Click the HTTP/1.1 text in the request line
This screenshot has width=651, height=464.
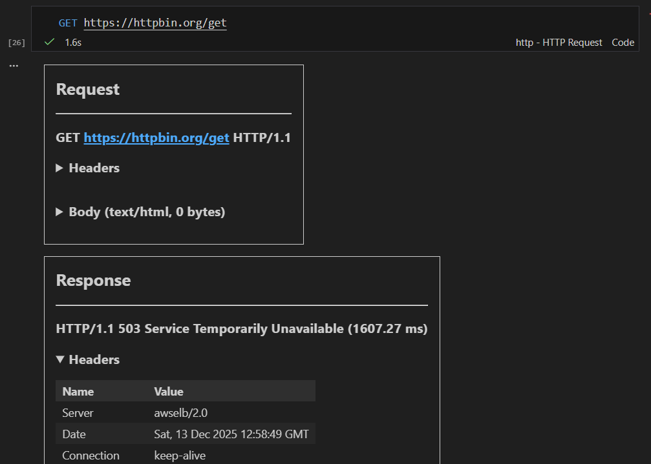click(262, 137)
